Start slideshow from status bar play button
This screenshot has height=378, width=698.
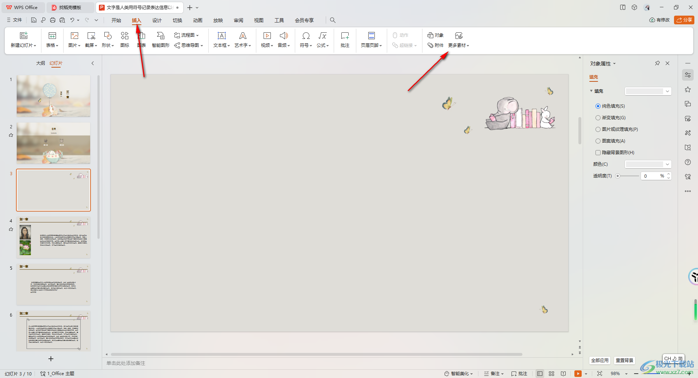point(578,374)
